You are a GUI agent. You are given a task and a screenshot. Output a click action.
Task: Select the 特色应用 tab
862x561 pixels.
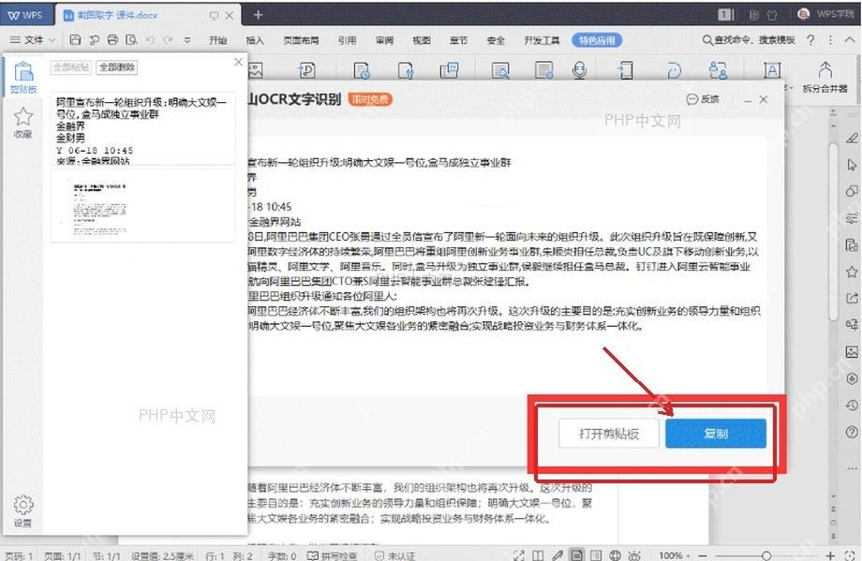[597, 40]
